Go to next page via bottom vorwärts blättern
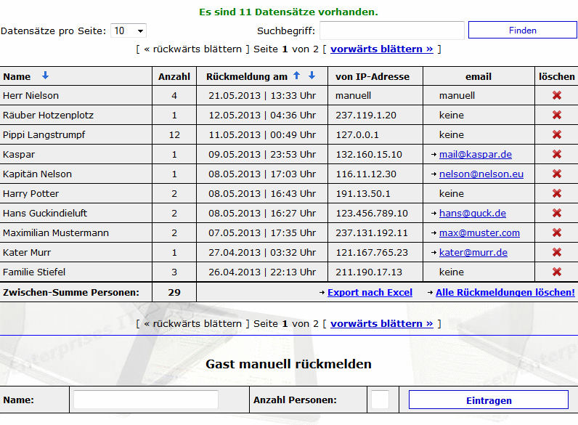This screenshot has width=578, height=425. pos(381,323)
